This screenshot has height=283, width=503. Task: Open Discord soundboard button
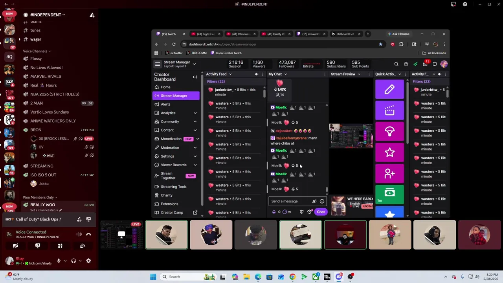83,246
